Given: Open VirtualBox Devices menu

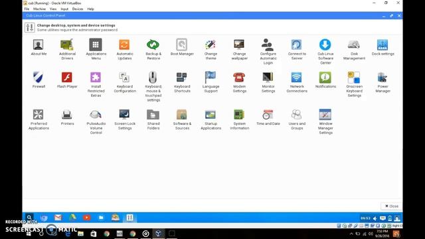Looking at the screenshot, I should (78, 9).
